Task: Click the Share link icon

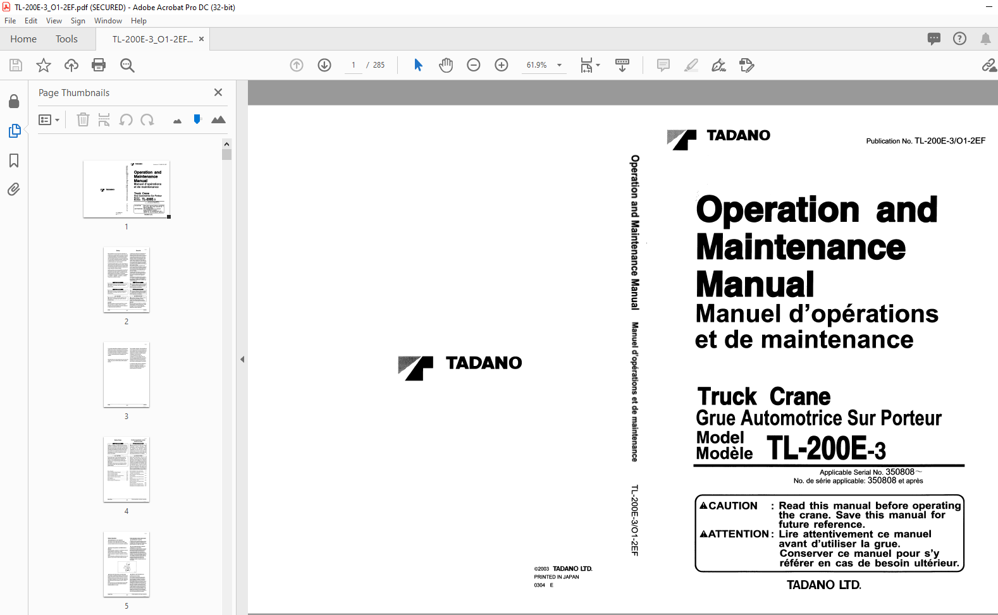Action: tap(989, 65)
